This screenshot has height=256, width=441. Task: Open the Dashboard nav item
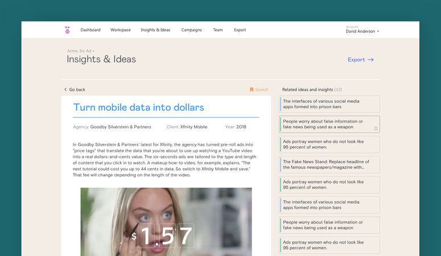click(90, 30)
